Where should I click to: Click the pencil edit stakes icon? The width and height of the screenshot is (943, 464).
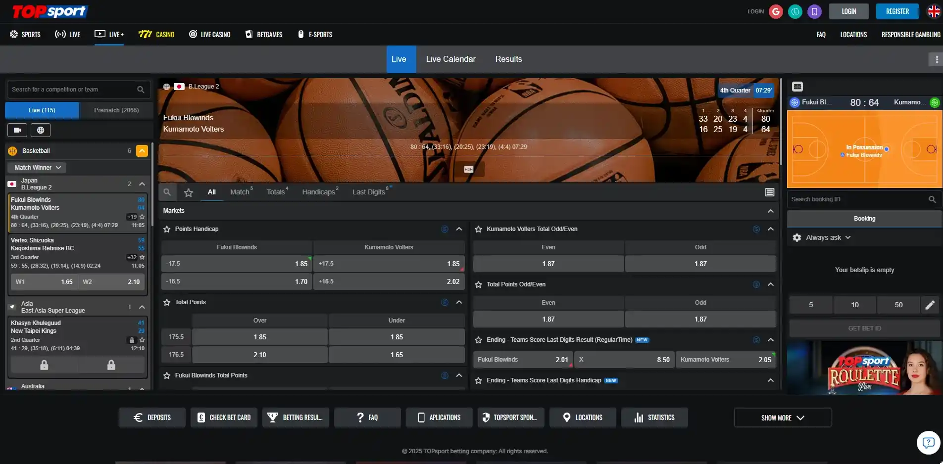[x=930, y=305]
